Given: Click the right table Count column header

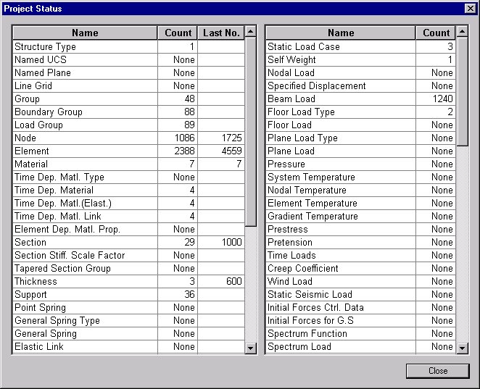Looking at the screenshot, I should (x=436, y=33).
